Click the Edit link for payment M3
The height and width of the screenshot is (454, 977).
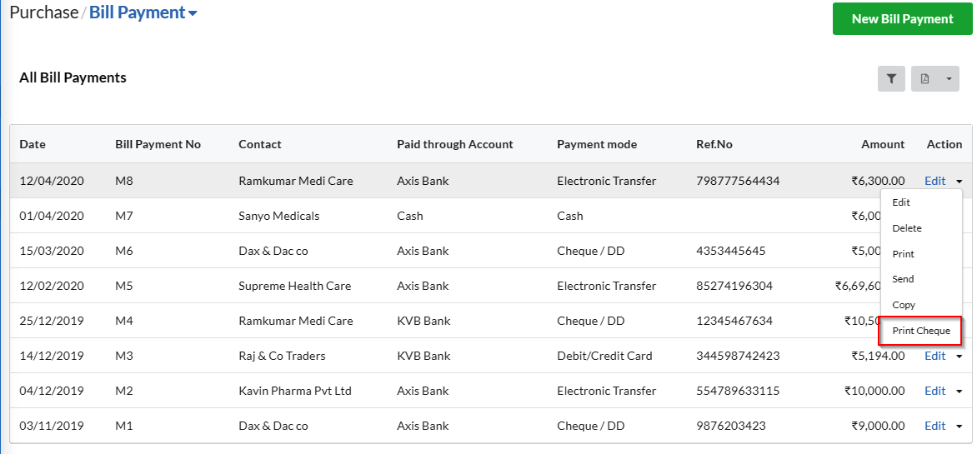(x=934, y=356)
